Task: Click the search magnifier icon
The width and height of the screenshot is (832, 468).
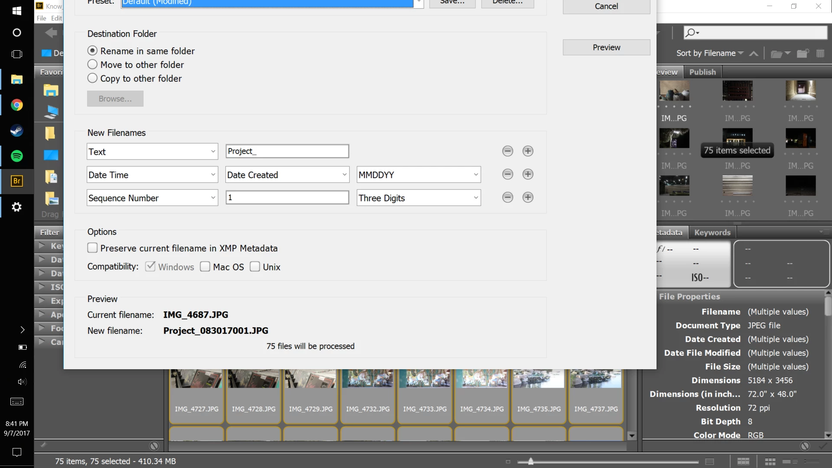Action: coord(690,33)
